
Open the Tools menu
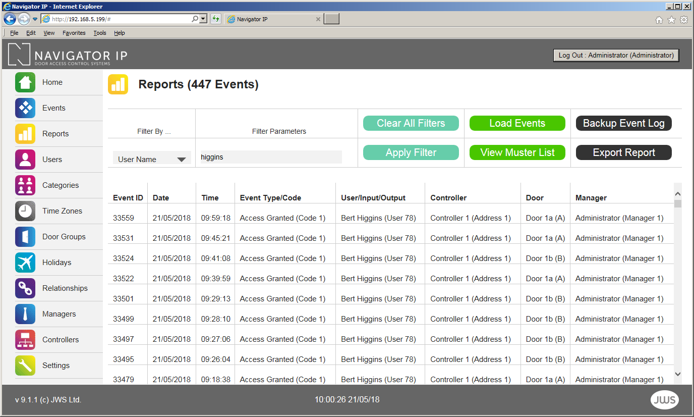click(x=100, y=33)
